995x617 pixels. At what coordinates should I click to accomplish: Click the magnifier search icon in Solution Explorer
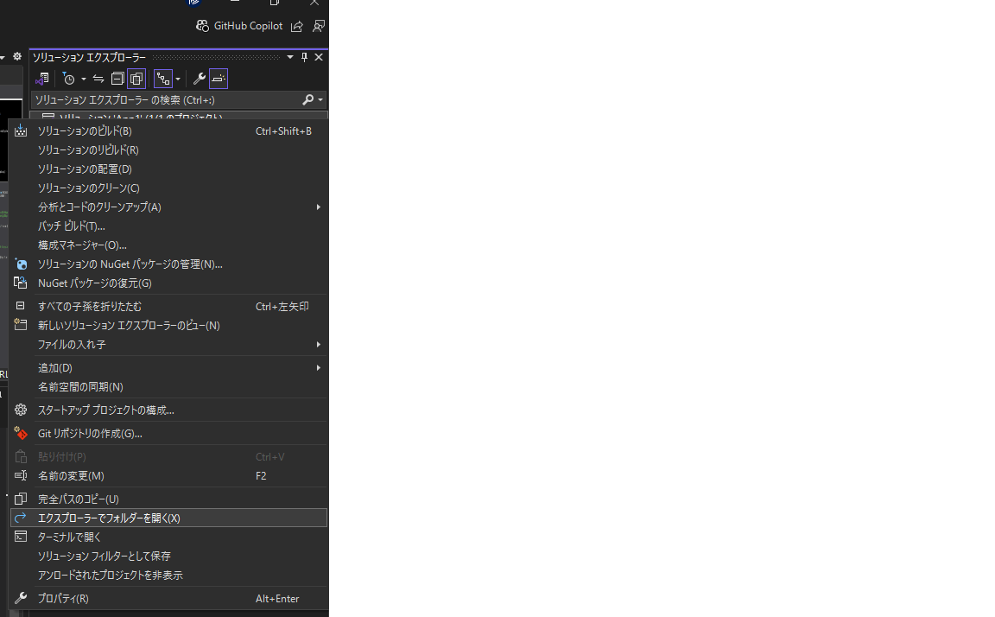tap(307, 99)
